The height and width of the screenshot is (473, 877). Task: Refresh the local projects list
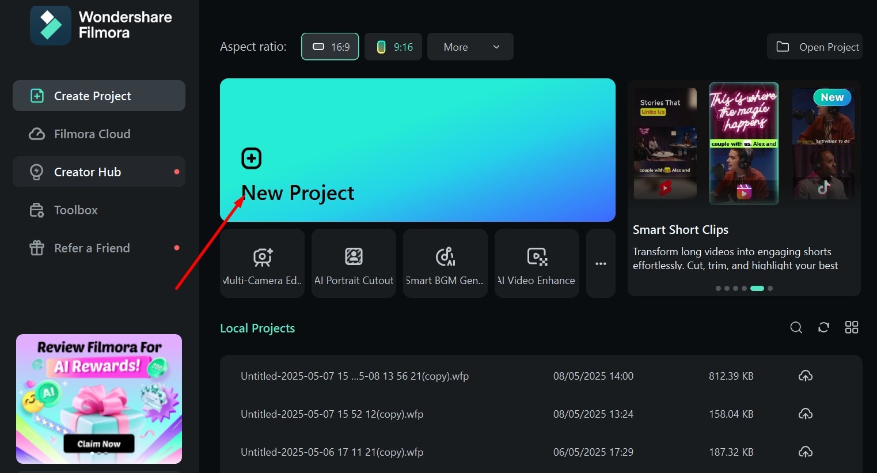tap(823, 328)
